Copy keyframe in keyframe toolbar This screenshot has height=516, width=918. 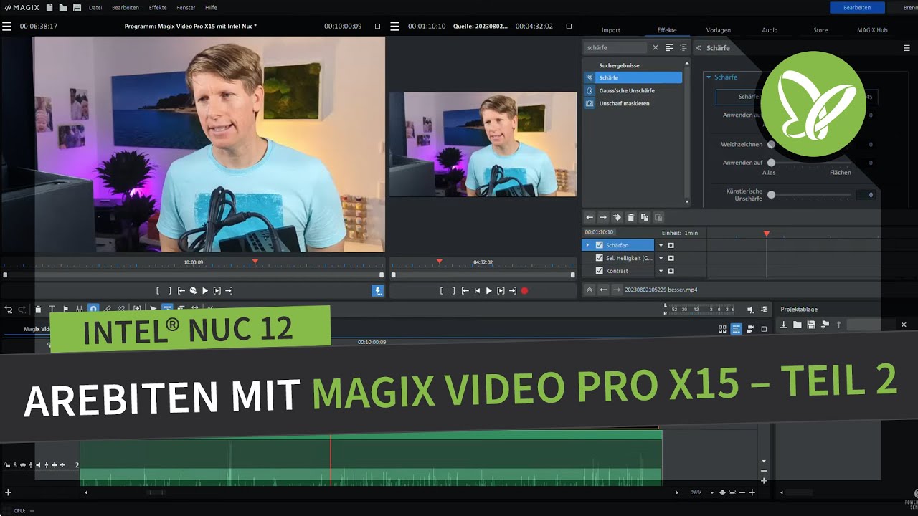pyautogui.click(x=644, y=217)
